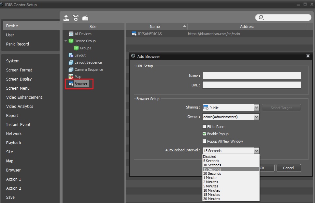The height and width of the screenshot is (203, 315).
Task: Click the Map icon in Site tree
Action: point(71,77)
